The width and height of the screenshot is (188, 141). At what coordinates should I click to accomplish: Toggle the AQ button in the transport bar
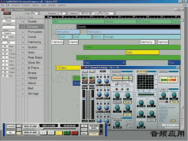(84, 126)
